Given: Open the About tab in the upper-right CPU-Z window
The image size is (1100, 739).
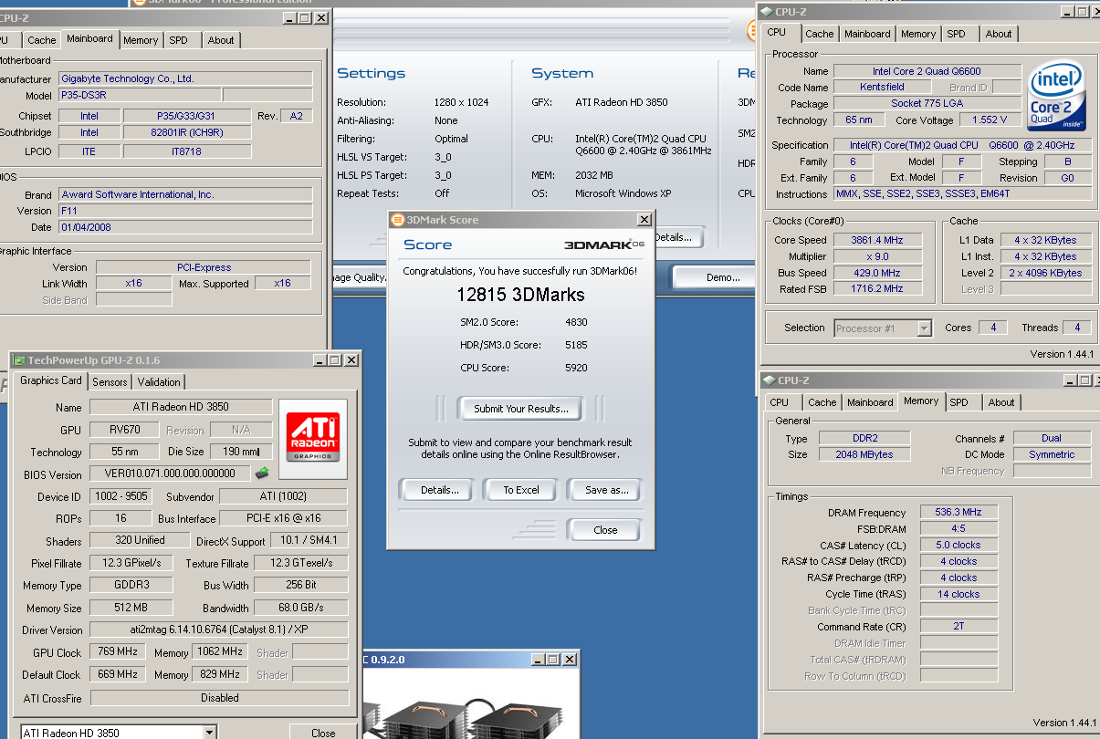Looking at the screenshot, I should point(999,34).
